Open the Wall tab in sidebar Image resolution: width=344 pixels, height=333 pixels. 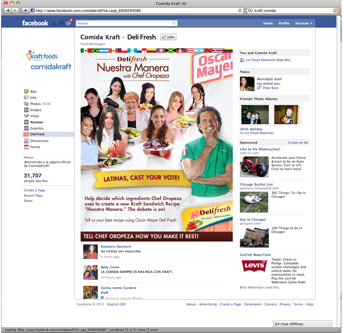pos(33,91)
